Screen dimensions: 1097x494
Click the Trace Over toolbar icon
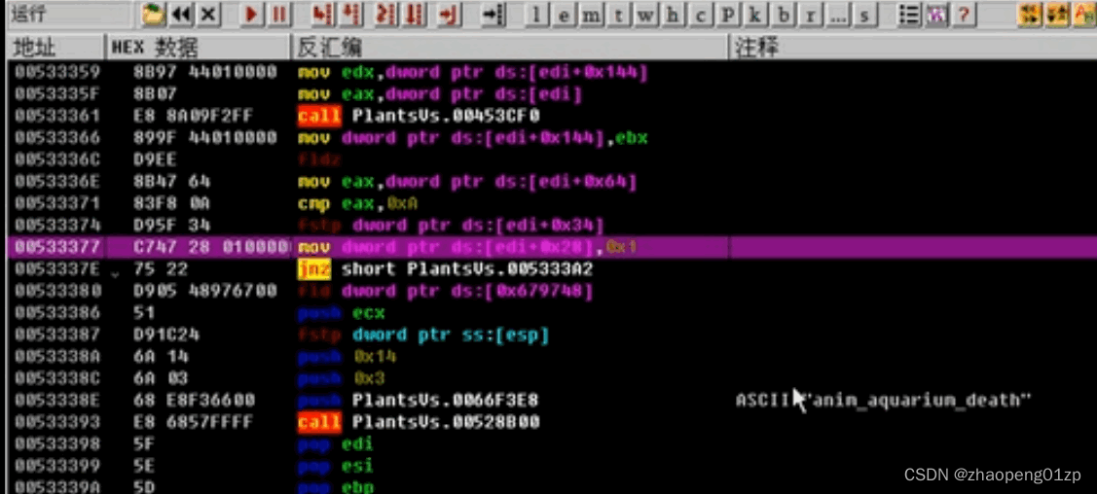[417, 14]
